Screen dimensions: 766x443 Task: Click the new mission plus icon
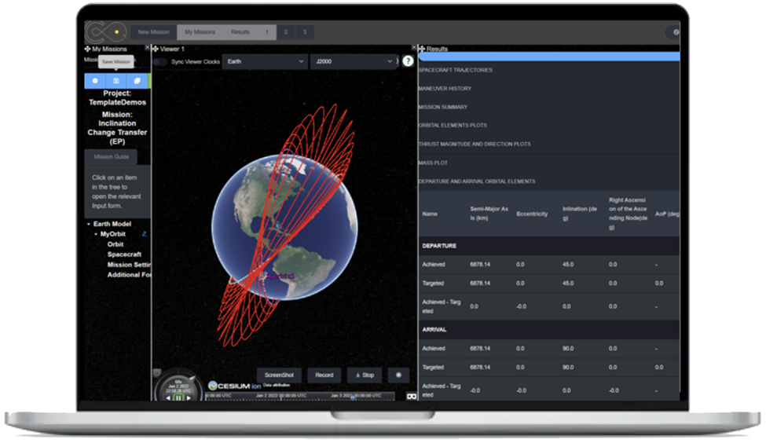point(95,81)
